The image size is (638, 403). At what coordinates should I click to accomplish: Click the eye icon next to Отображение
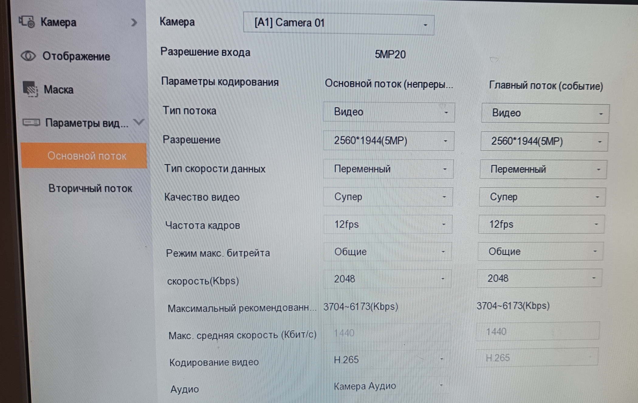click(x=28, y=56)
